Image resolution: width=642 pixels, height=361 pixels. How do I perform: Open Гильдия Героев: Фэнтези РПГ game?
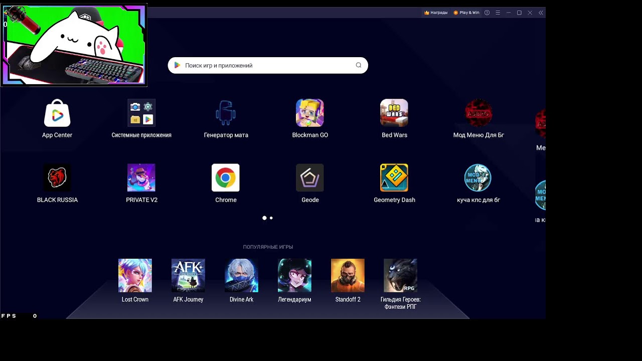coord(400,275)
